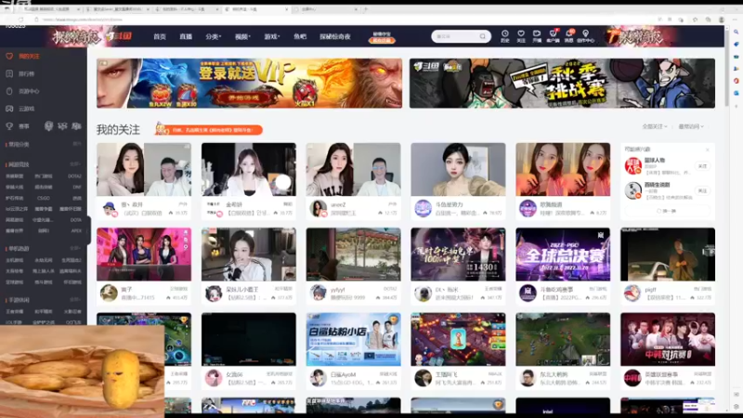Select APEX in the sidebar categories
743x418 pixels.
coord(76,230)
